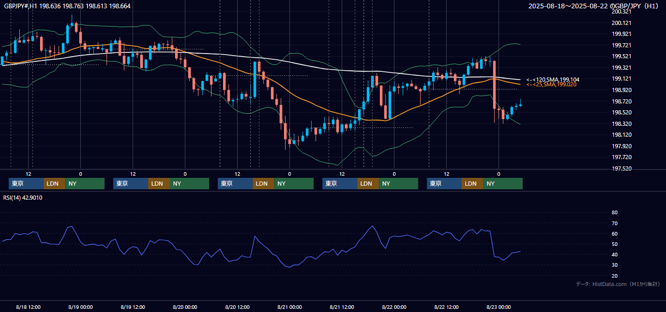Click price axis value 198.920

click(x=622, y=90)
